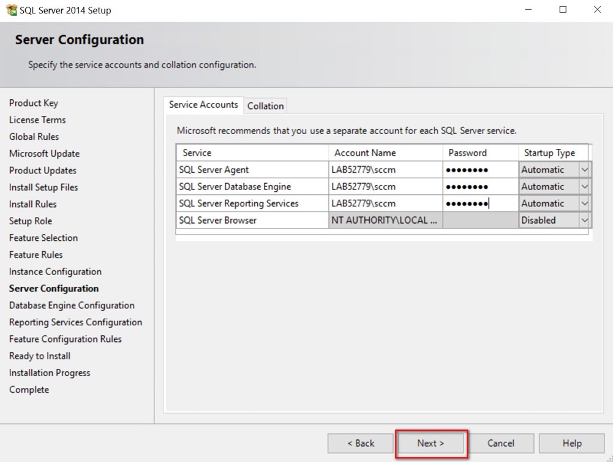Click the Next button
The image size is (613, 462).
click(x=431, y=443)
